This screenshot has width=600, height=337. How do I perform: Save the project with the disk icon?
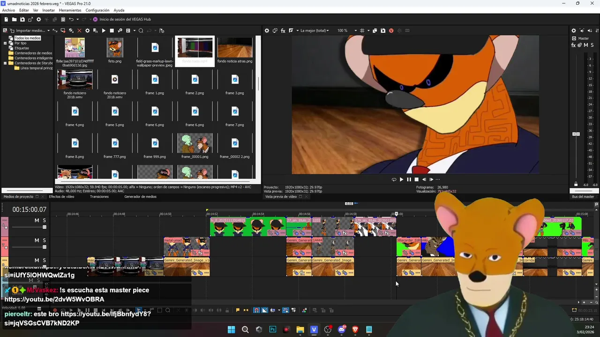(22, 19)
